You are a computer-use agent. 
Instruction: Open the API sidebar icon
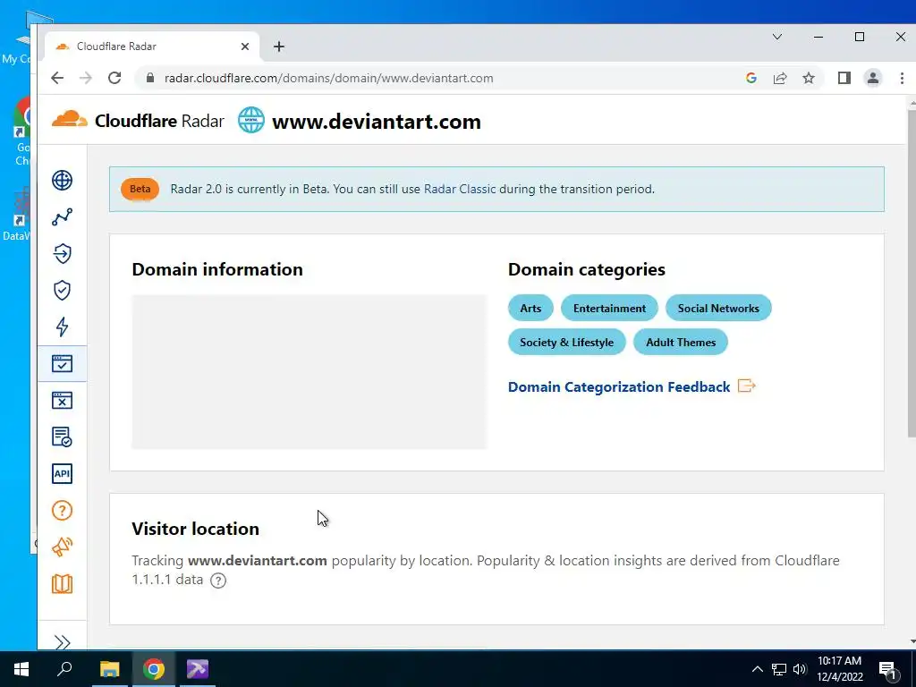click(x=62, y=474)
